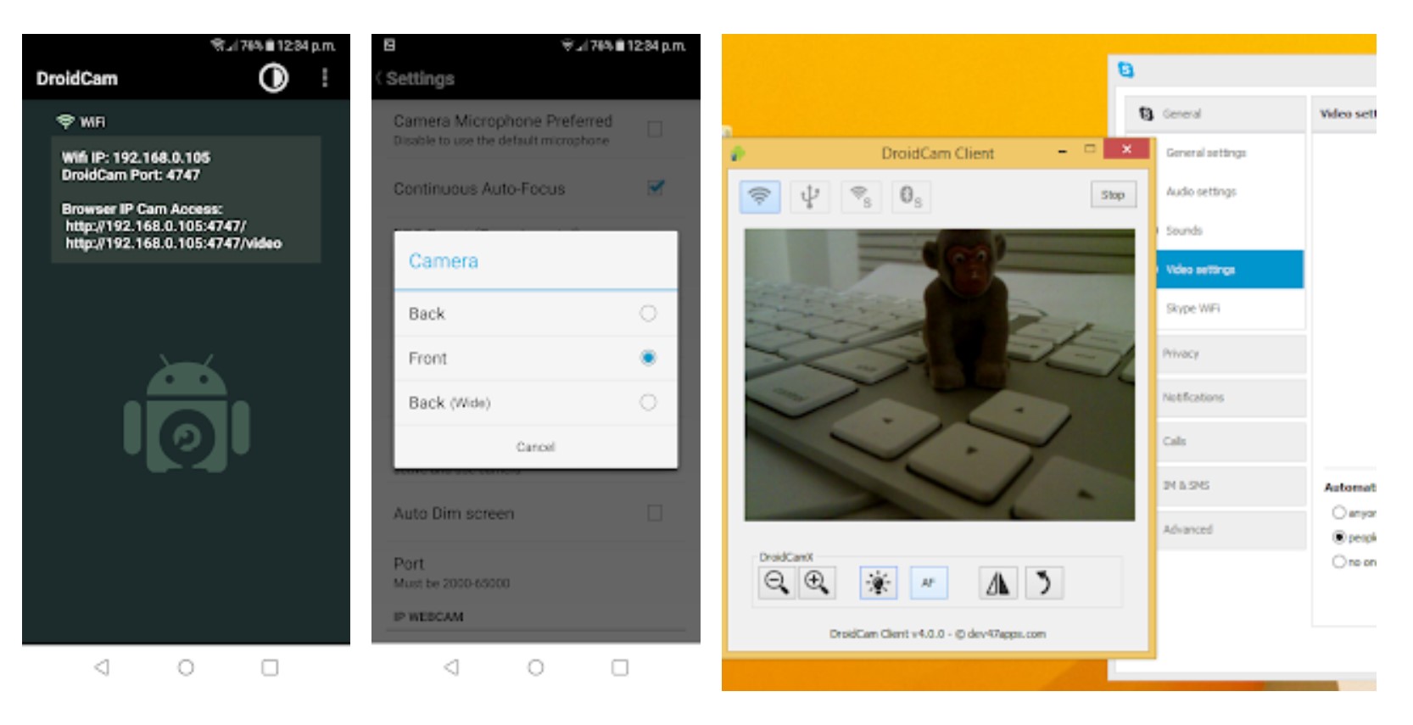Expand the Advanced section in Skype options
1413x725 pixels.
point(1231,529)
